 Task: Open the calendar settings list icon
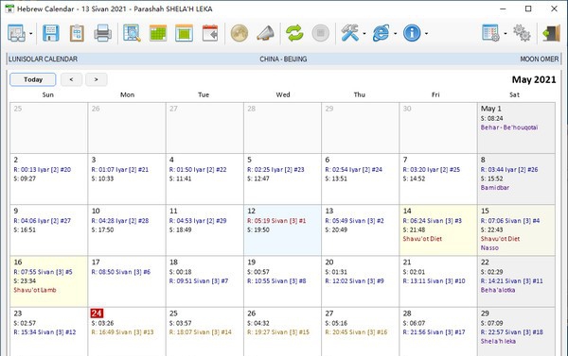[490, 33]
